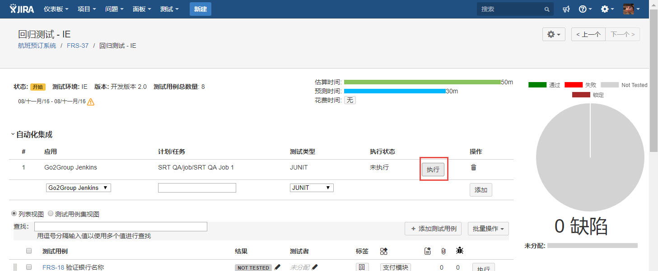Click the defects bug column icon
Image resolution: width=658 pixels, height=271 pixels.
tap(460, 251)
